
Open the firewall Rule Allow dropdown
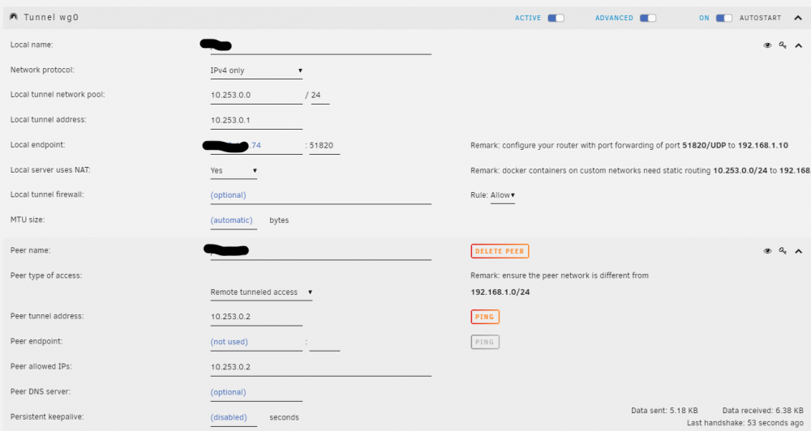coord(502,195)
